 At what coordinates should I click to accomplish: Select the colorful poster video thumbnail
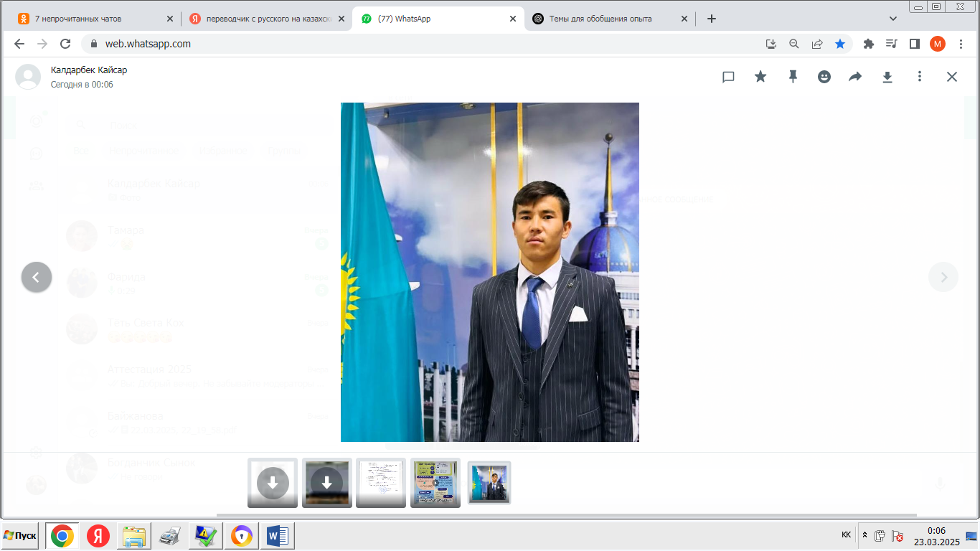tap(435, 483)
